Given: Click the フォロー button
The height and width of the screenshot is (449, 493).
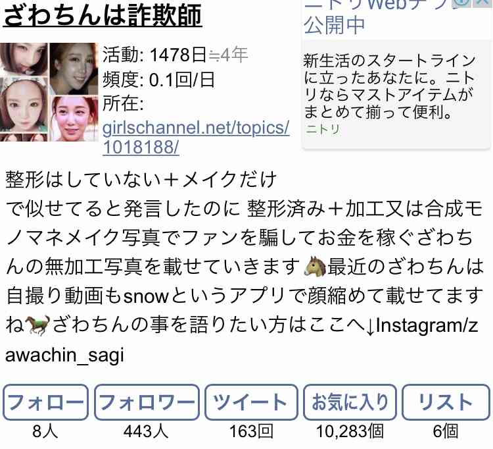Looking at the screenshot, I should [45, 402].
